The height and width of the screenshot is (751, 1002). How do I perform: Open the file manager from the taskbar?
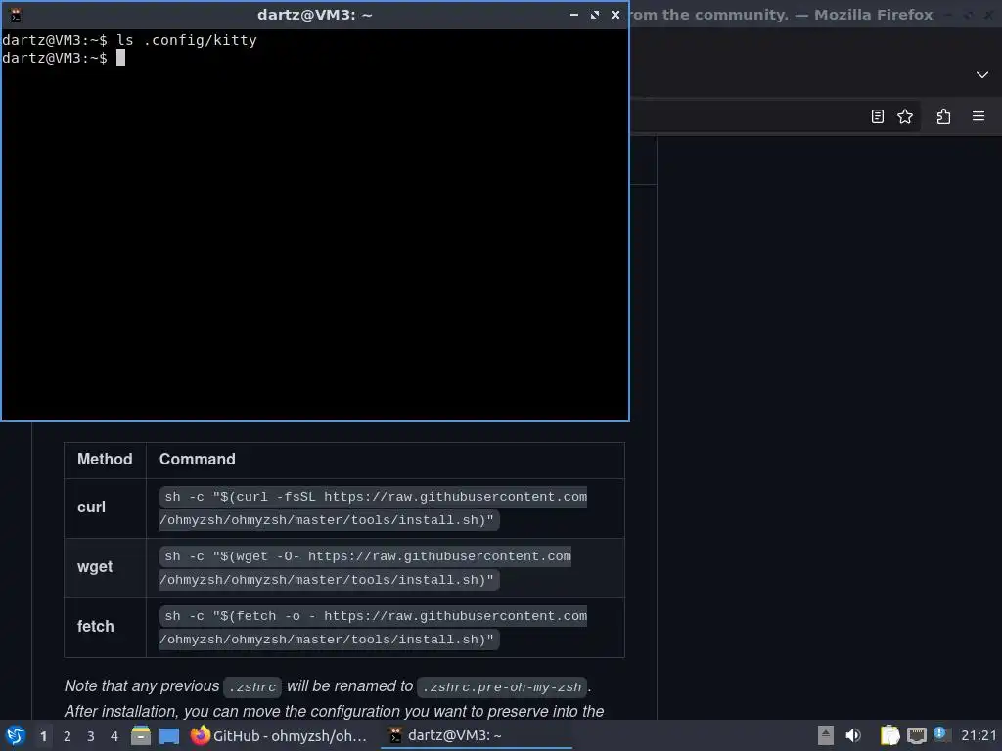pyautogui.click(x=141, y=735)
